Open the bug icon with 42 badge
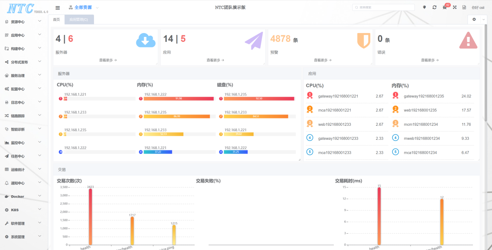 [445, 7]
